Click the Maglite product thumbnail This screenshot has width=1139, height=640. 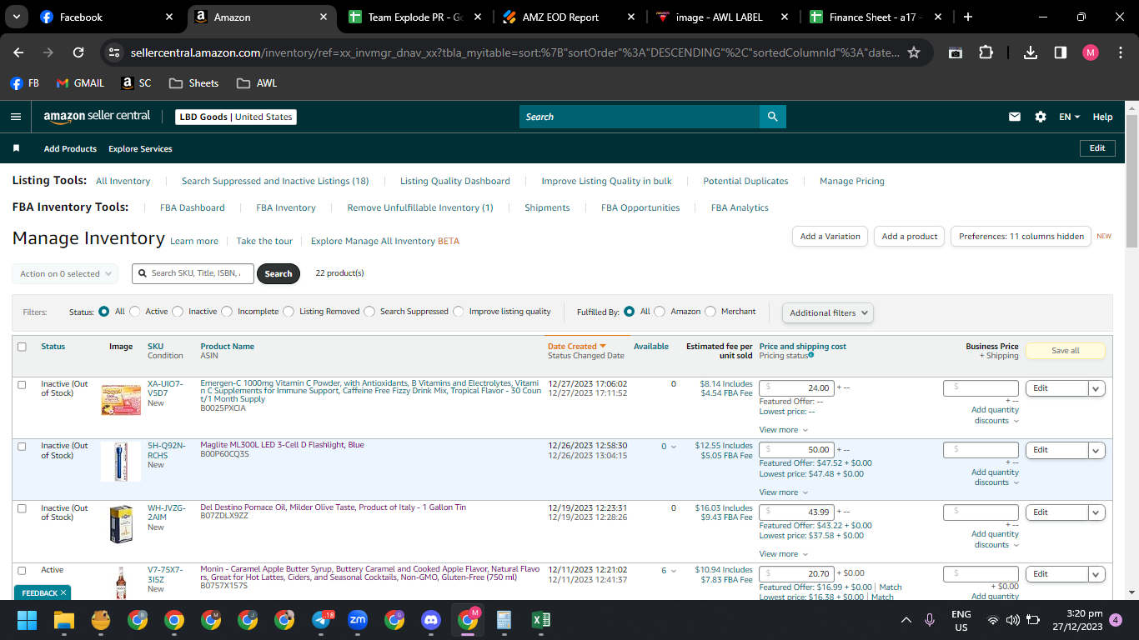tap(121, 462)
